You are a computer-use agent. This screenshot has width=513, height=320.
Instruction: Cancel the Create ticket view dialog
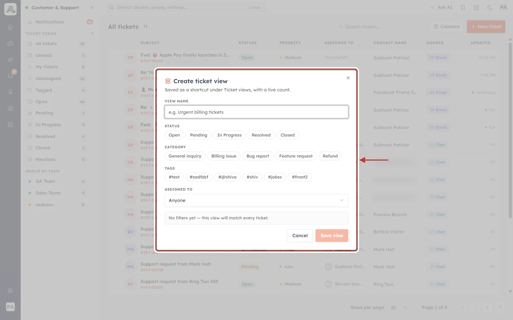[300, 236]
